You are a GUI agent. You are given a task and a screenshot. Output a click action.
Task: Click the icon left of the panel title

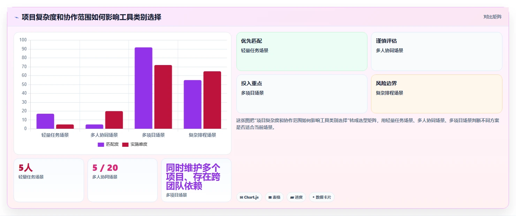pyautogui.click(x=16, y=17)
